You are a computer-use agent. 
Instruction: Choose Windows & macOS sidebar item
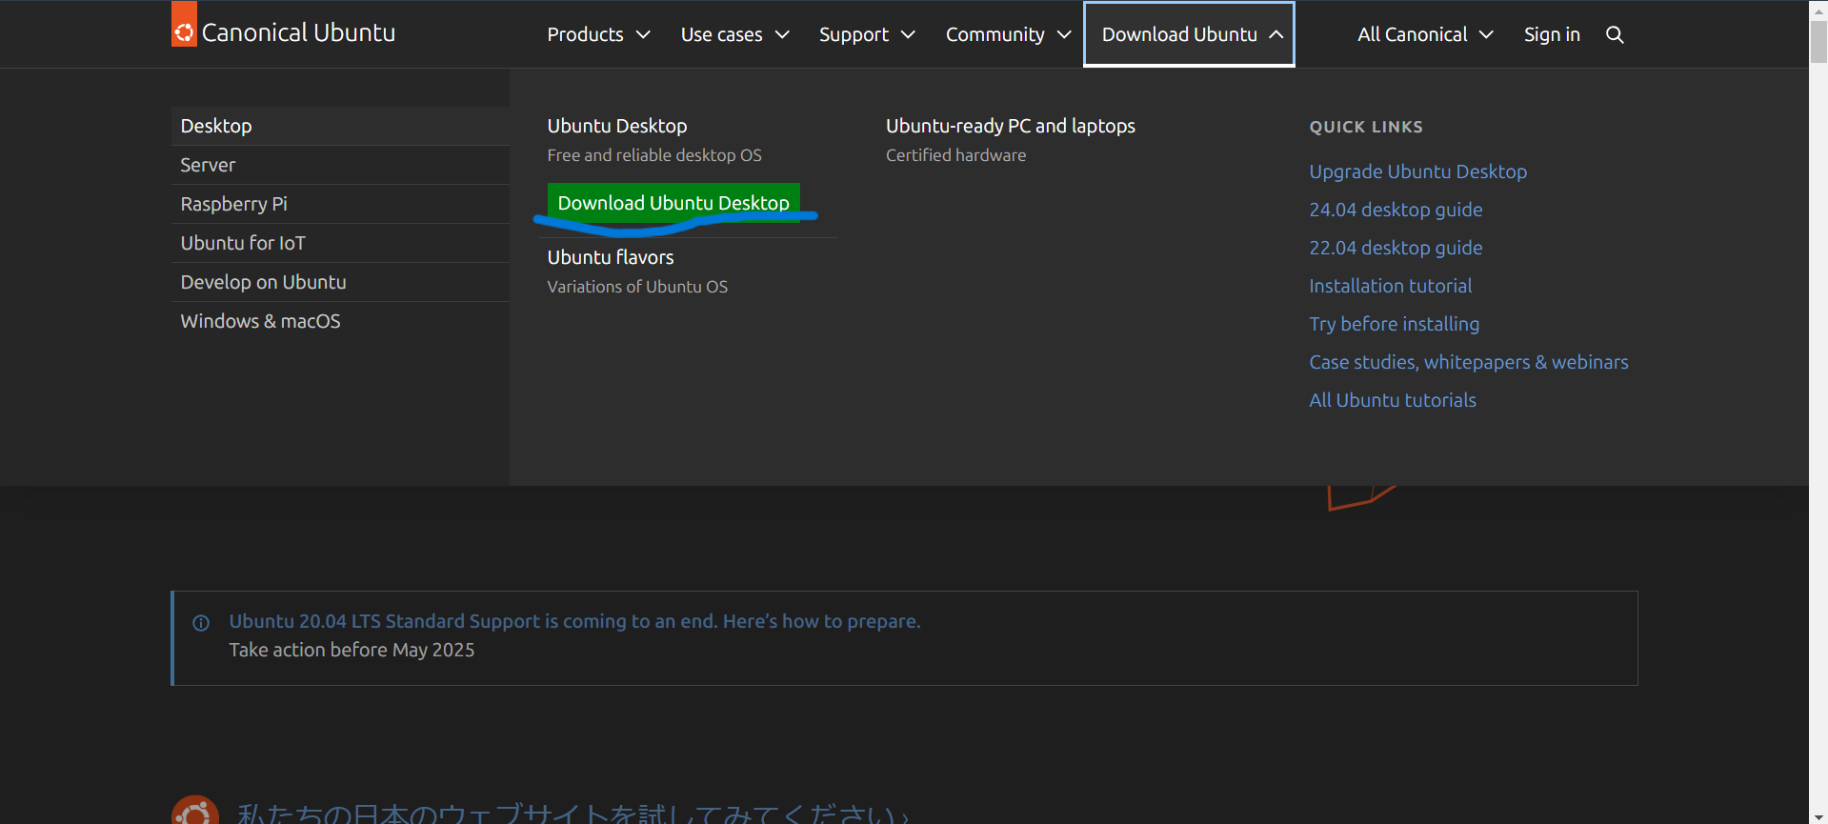click(x=260, y=321)
